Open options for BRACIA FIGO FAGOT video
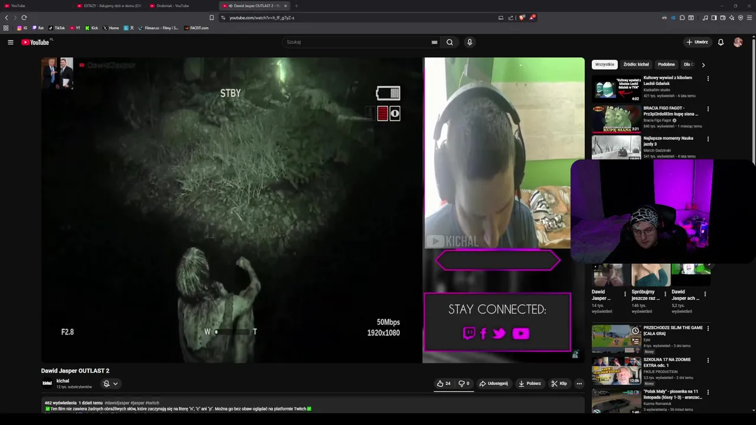Screen dimensions: 756x425 pos(708,109)
